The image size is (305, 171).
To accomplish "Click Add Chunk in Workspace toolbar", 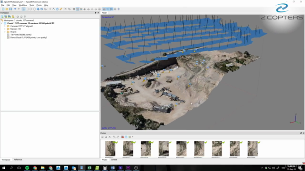I will tap(2, 17).
